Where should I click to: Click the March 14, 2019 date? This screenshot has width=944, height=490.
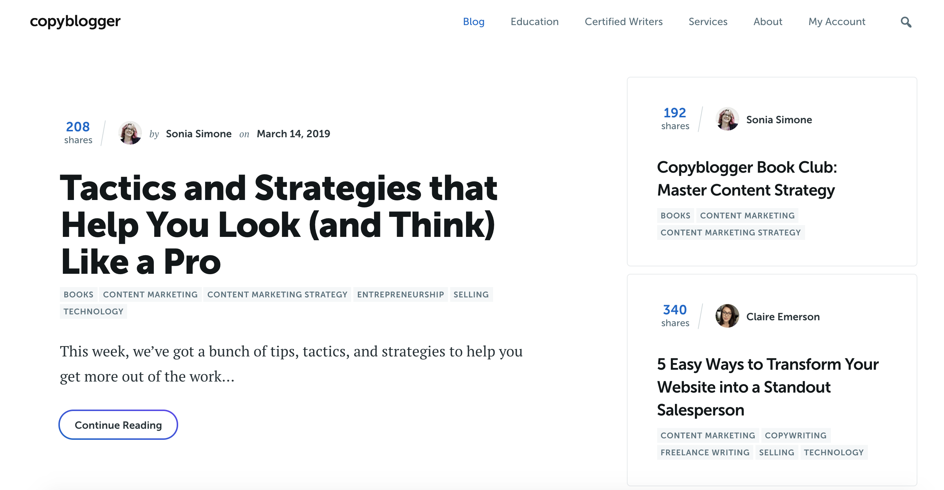(x=293, y=134)
